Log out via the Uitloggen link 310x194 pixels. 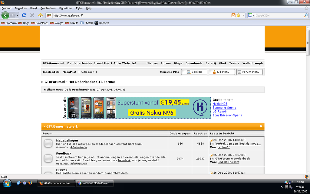88,72
